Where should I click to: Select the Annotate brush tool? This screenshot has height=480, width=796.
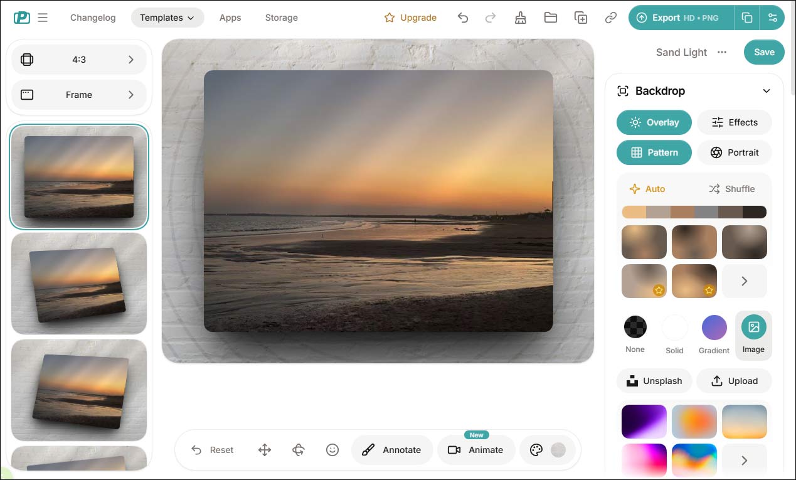[x=392, y=449]
